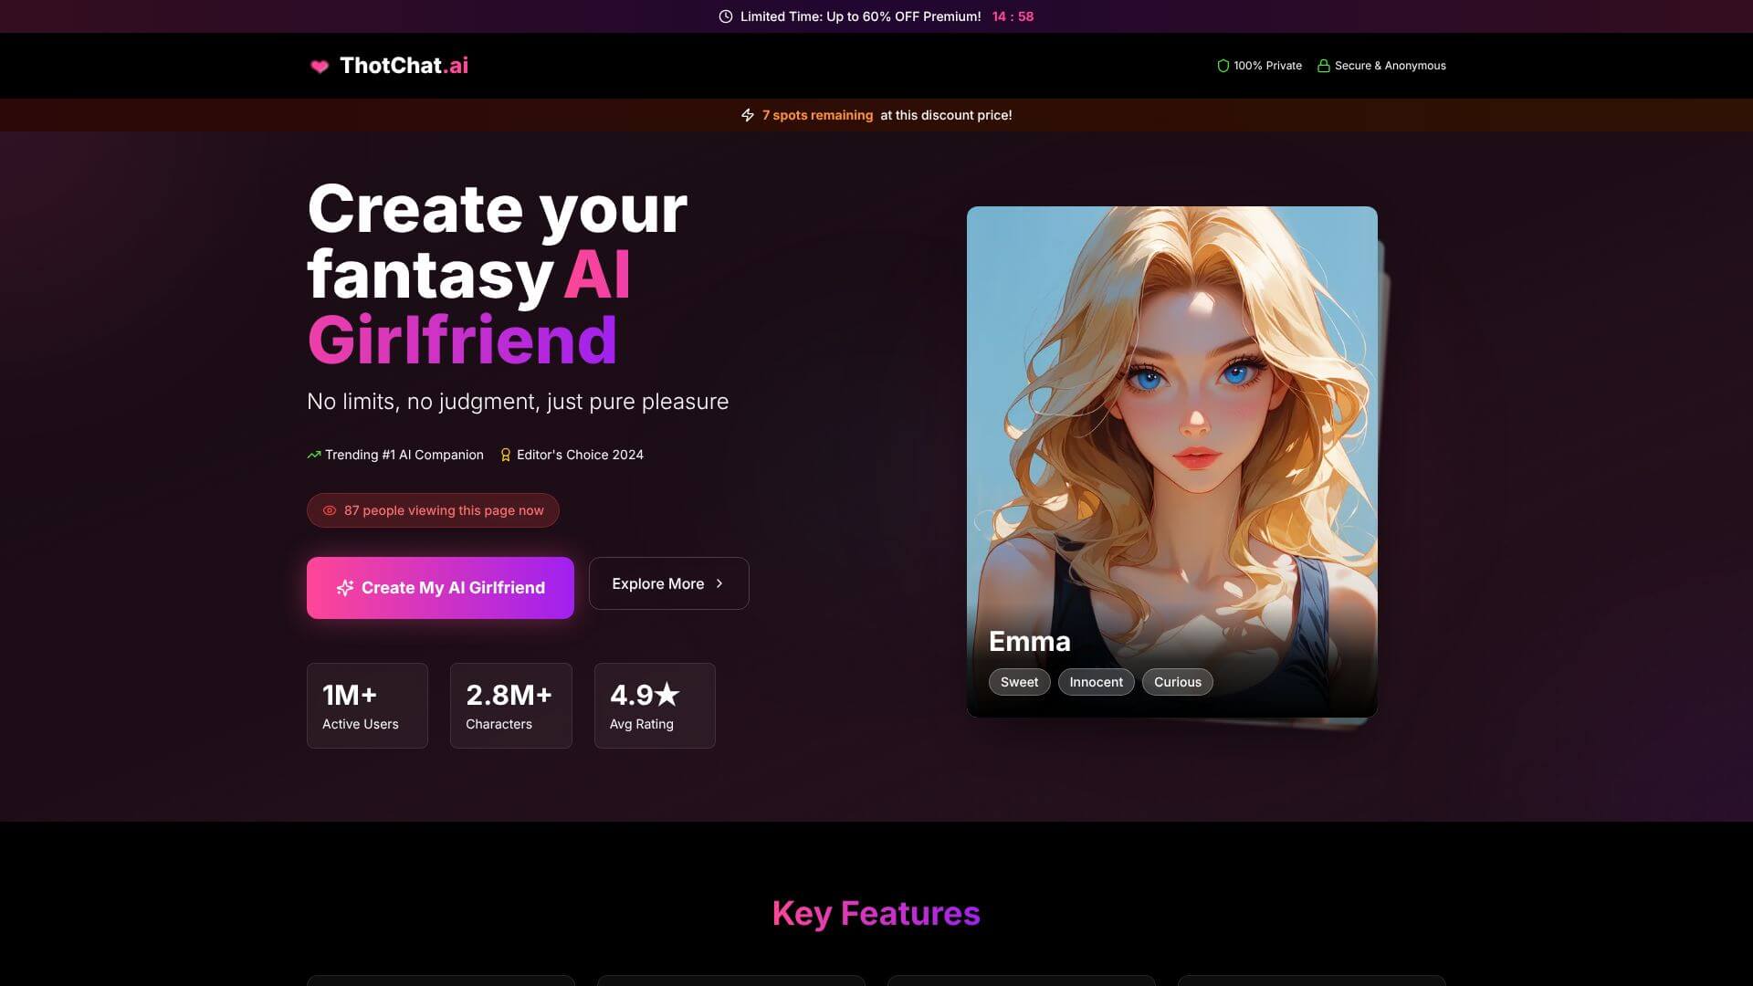This screenshot has height=986, width=1753.
Task: Click the 14:58 countdown timer
Action: 1013,16
